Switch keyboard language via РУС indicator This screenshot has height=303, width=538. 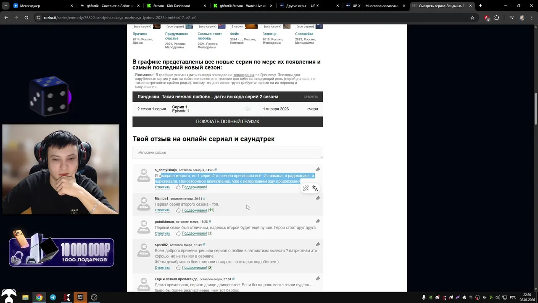tap(513, 298)
